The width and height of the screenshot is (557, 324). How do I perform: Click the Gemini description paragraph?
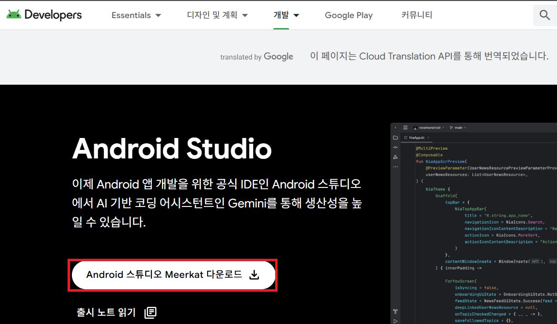tap(217, 203)
